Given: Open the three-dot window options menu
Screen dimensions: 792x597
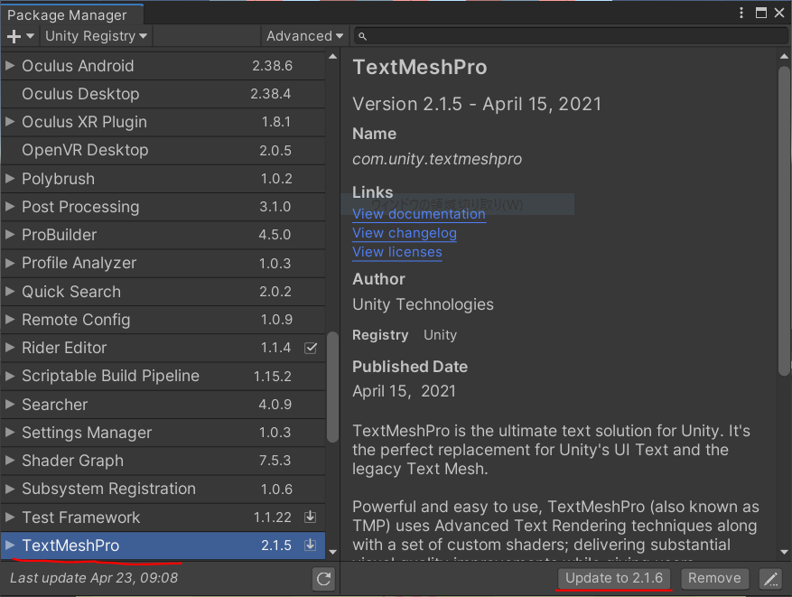Looking at the screenshot, I should click(741, 13).
